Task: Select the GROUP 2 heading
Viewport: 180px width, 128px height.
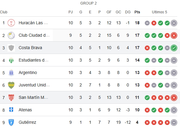Action: pos(88,3)
